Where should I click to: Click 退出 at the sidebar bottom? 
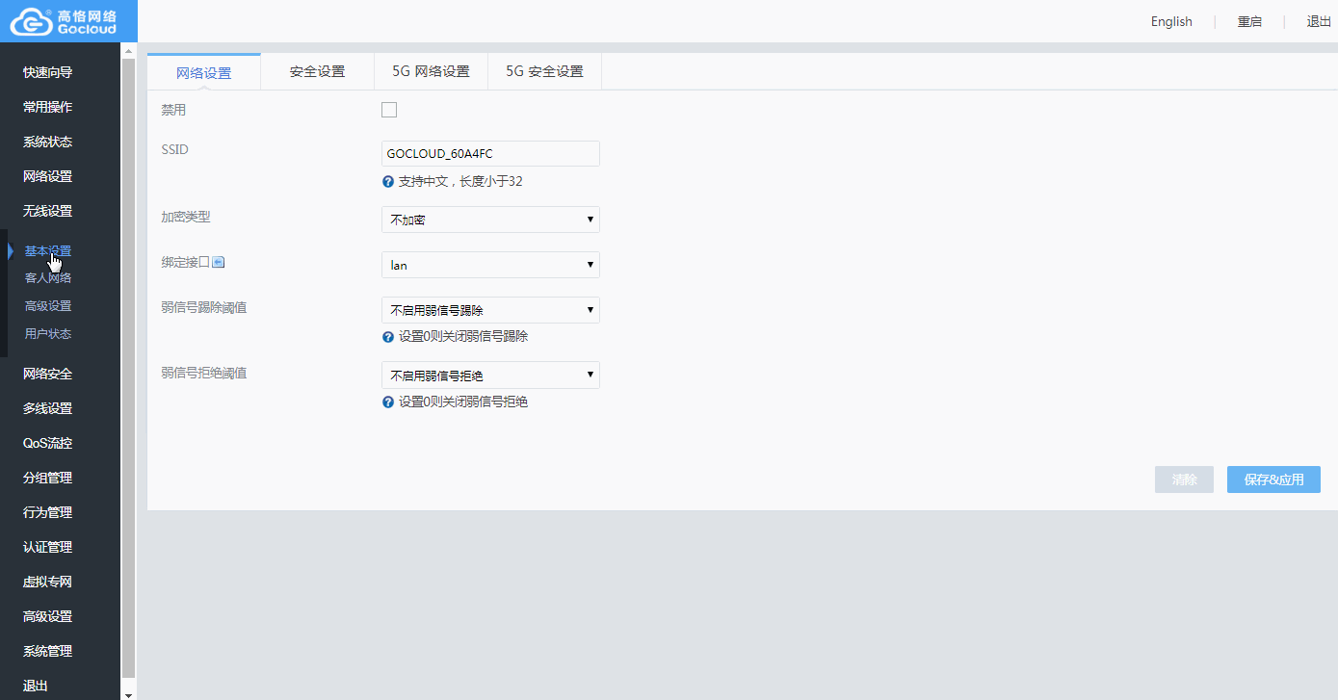click(x=36, y=686)
